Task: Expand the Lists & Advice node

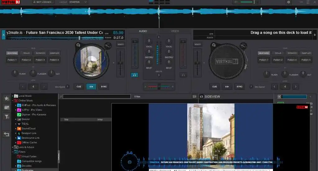Action: click(12, 147)
